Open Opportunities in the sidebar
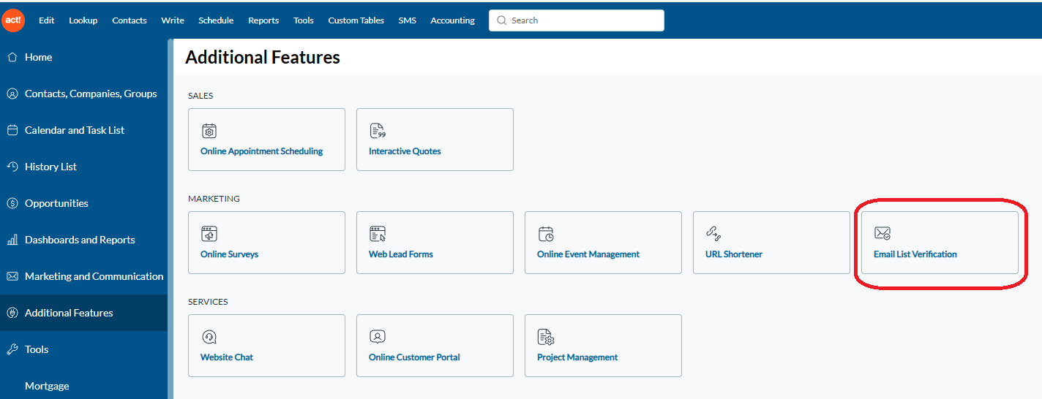The width and height of the screenshot is (1042, 399). [56, 203]
